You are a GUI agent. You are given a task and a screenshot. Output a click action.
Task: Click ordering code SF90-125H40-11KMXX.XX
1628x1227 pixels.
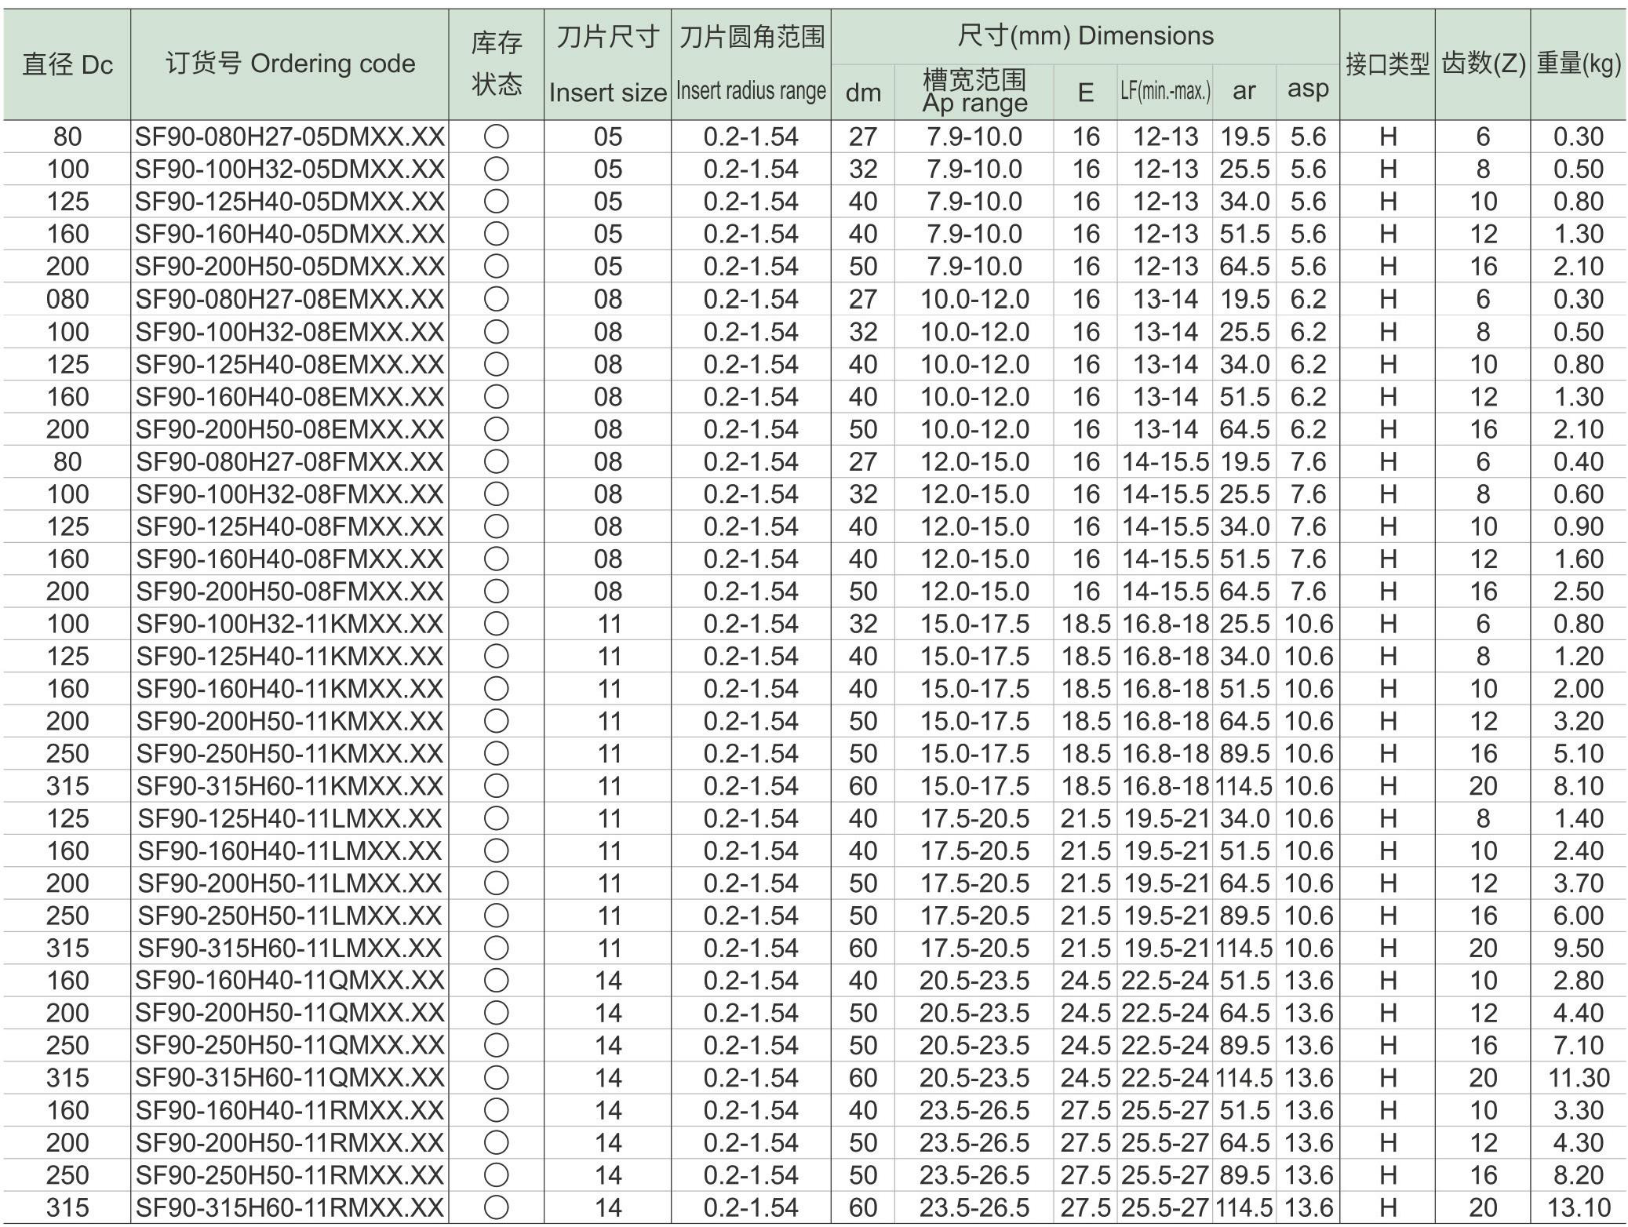(290, 657)
